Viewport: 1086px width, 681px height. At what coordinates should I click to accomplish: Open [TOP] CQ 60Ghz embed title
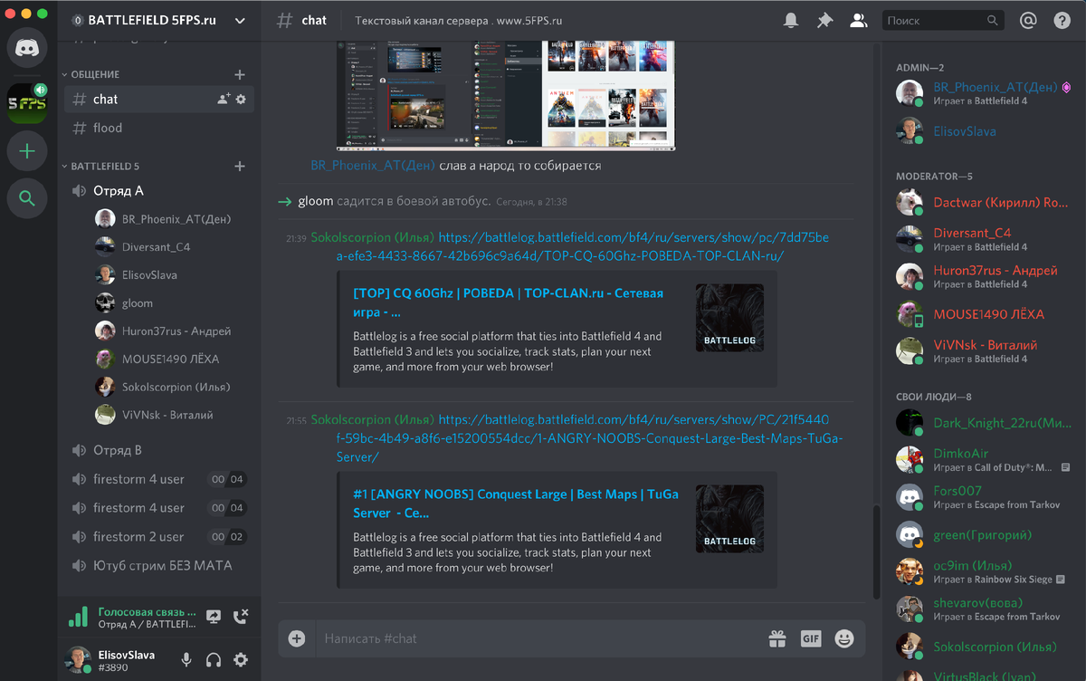click(x=509, y=302)
